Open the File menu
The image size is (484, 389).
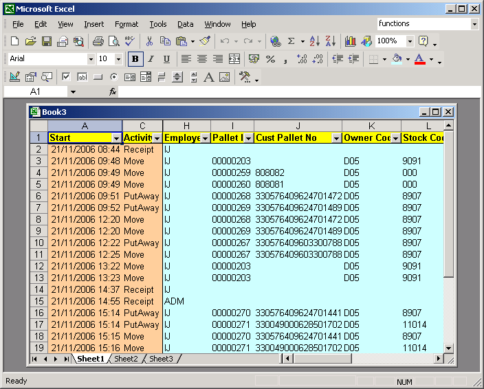click(18, 24)
